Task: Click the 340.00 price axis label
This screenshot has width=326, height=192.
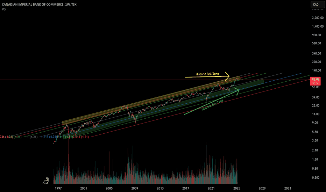Action: pos(317,53)
